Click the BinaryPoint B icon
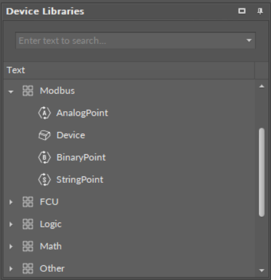The width and height of the screenshot is (271, 280). click(44, 157)
